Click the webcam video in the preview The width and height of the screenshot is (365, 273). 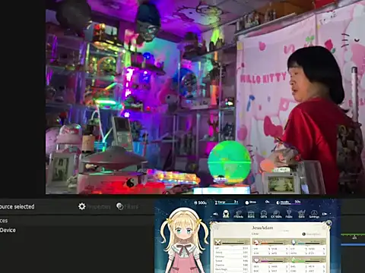click(x=205, y=97)
